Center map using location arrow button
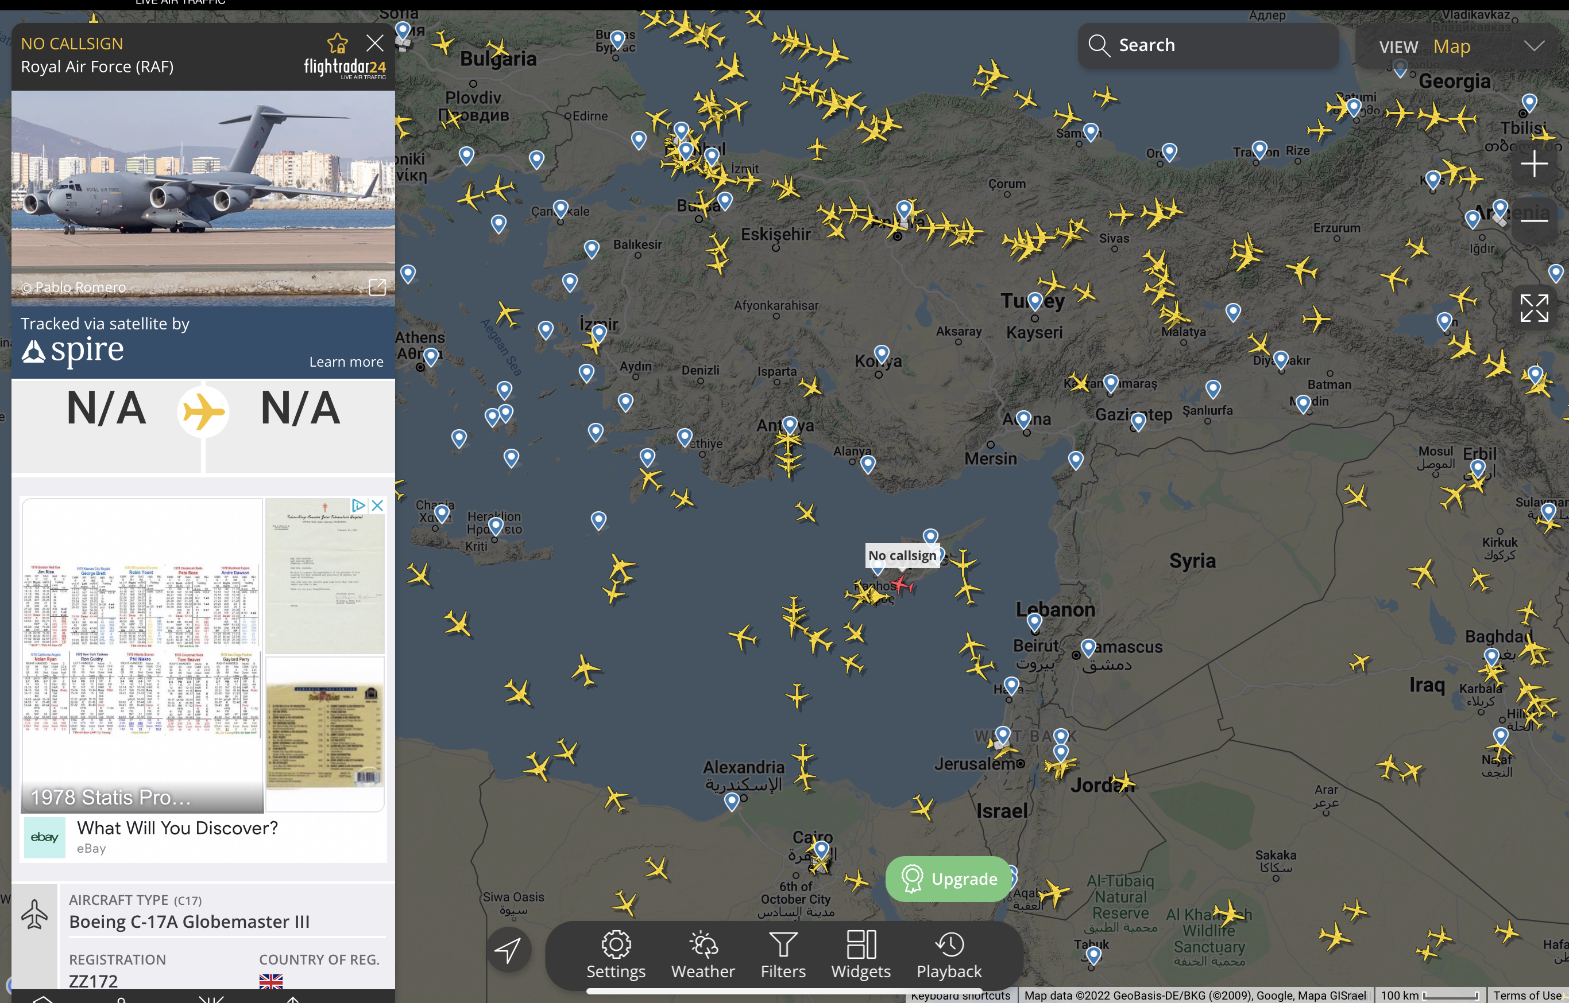 [508, 950]
